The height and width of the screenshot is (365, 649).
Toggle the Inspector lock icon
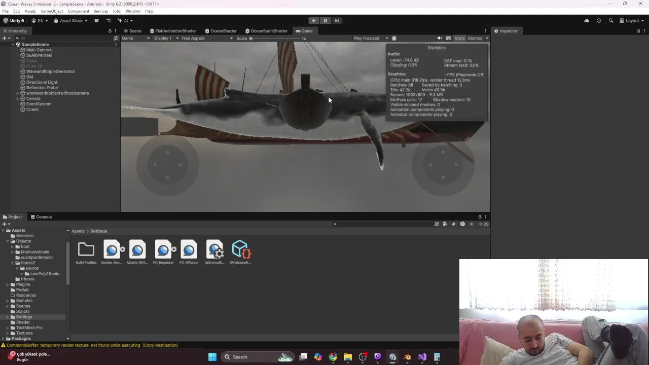click(x=638, y=31)
